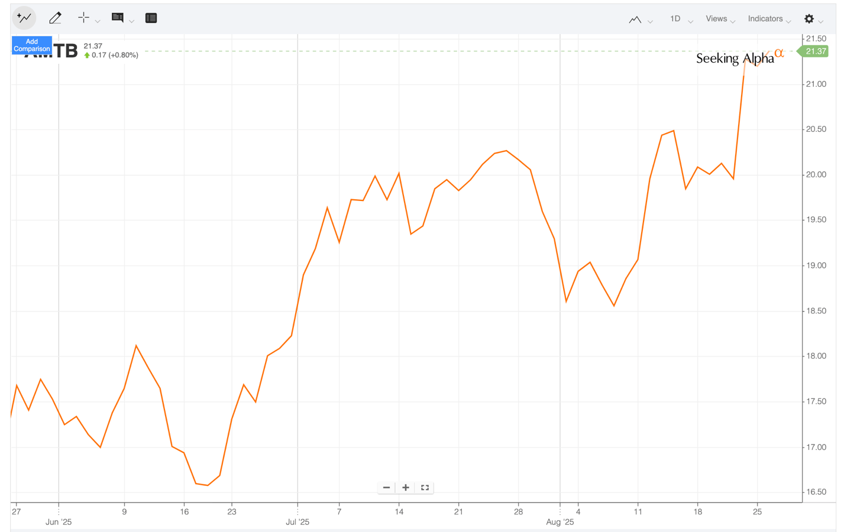This screenshot has height=532, width=847.
Task: Click the compare symbol icon
Action: 24,18
